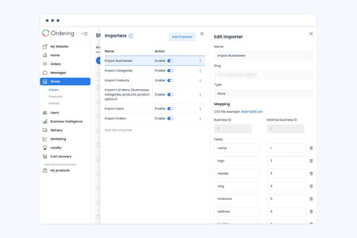Open options menu for Import Users

click(200, 109)
